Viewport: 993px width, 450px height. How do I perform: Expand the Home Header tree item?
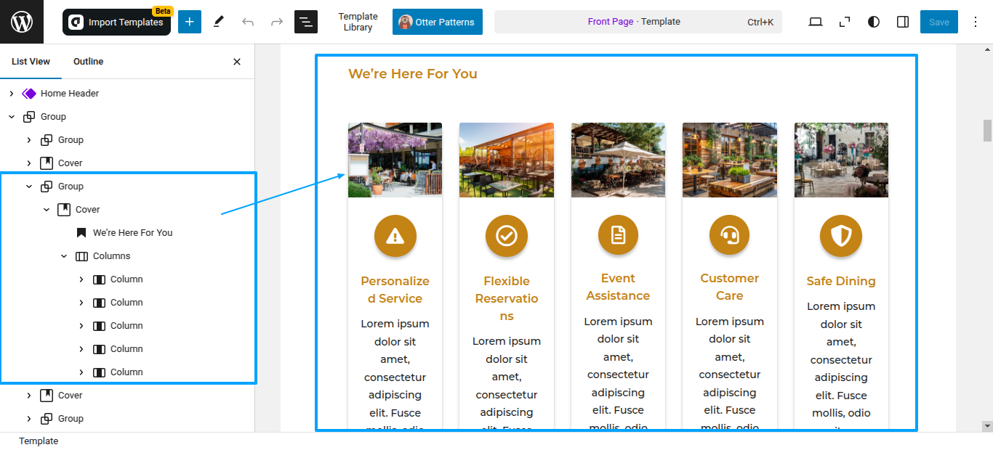coord(12,94)
